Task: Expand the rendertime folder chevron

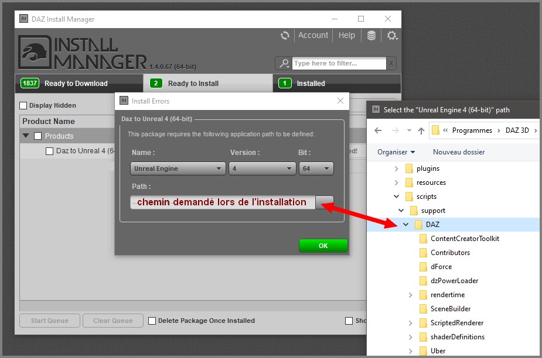Action: click(411, 295)
